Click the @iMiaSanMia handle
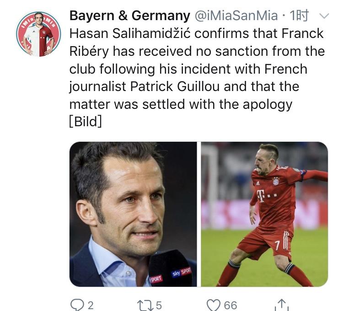The image size is (343, 311). click(x=236, y=16)
